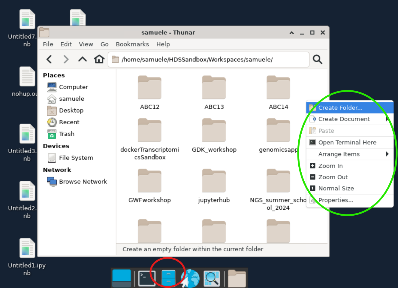Choose Create Folder... in context menu
Viewport: 398px width, 288px height.
pos(340,108)
